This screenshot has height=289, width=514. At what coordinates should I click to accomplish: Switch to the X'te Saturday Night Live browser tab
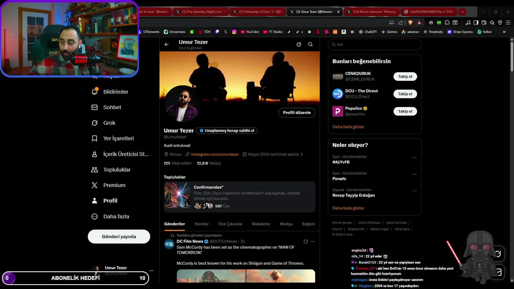click(x=200, y=12)
